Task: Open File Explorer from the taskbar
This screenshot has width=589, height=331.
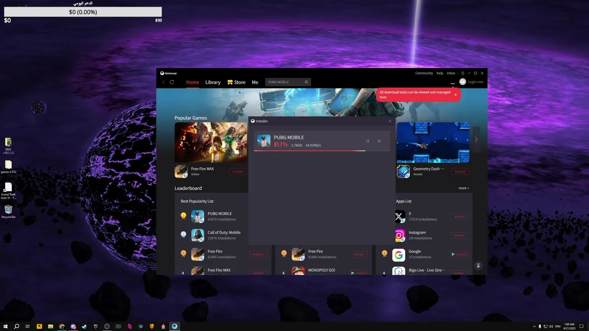Action: coord(51,326)
